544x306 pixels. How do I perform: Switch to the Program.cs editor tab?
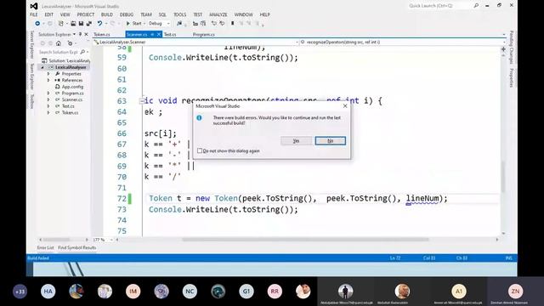coord(204,34)
